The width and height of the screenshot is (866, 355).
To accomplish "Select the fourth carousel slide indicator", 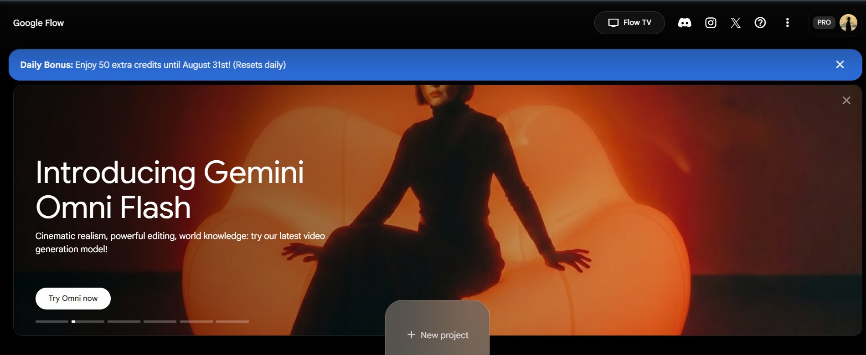I will (x=160, y=321).
